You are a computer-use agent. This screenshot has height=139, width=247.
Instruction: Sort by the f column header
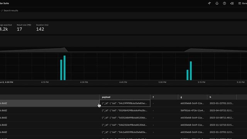[164, 97]
